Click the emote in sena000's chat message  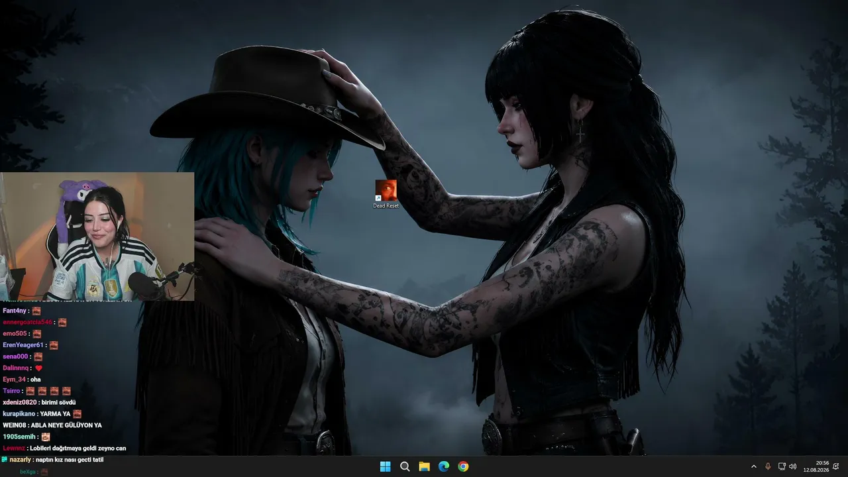(38, 356)
